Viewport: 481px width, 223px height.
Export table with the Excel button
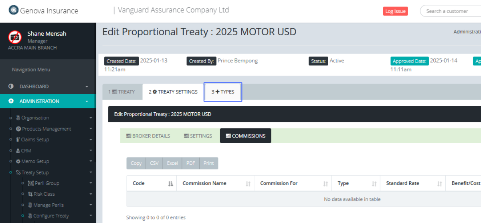(x=172, y=163)
